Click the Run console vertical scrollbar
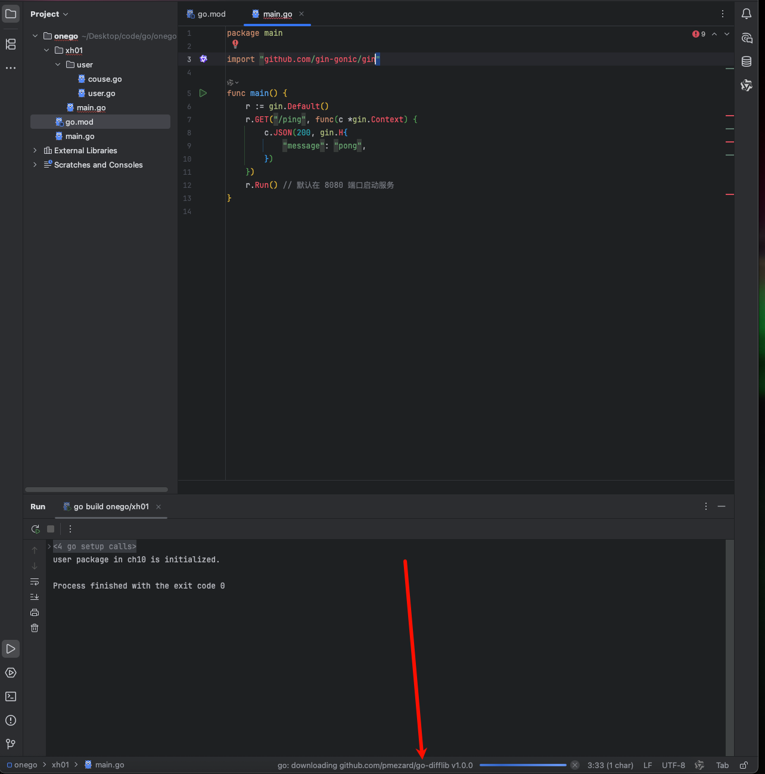Viewport: 765px width, 774px height. [730, 648]
